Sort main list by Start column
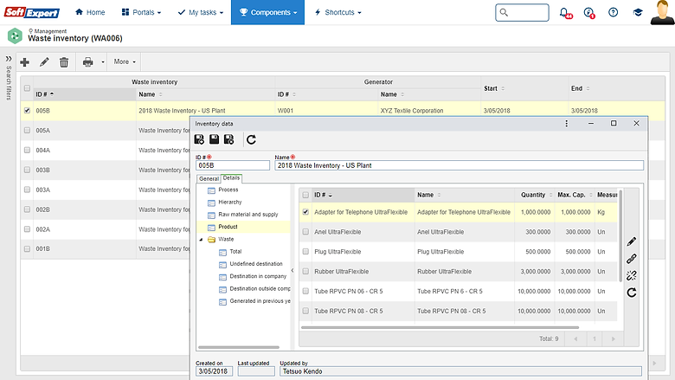The width and height of the screenshot is (675, 380). tap(524, 88)
